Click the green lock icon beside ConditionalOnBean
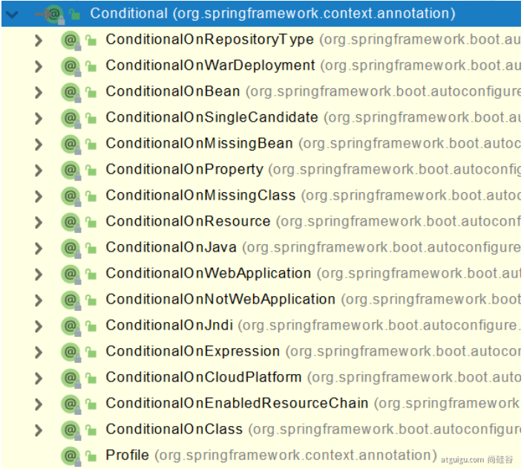This screenshot has width=524, height=472. [91, 93]
